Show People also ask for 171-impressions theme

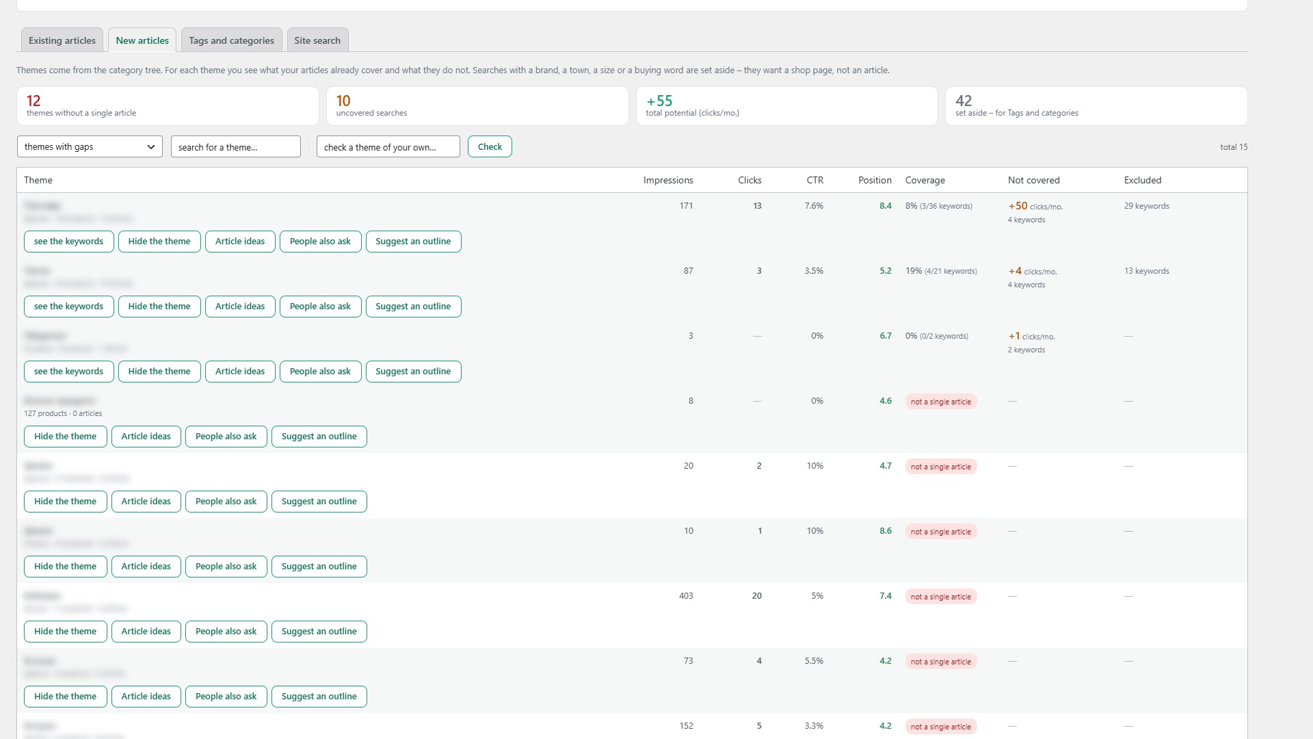[x=320, y=242]
